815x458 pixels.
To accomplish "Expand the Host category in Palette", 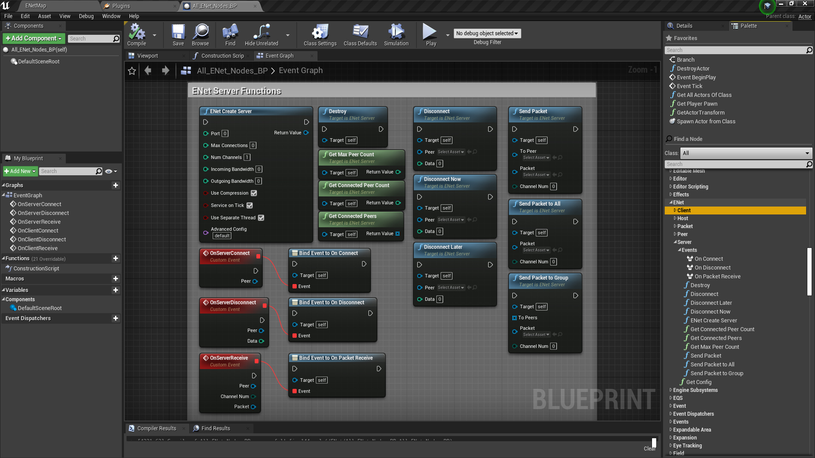I will pos(675,218).
